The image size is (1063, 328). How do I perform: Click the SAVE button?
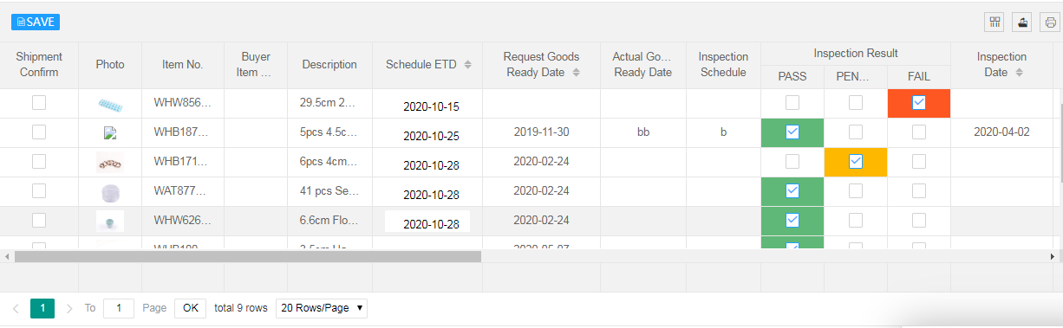coord(36,23)
